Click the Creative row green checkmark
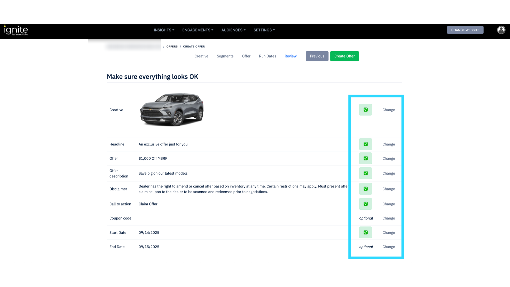 (x=365, y=110)
